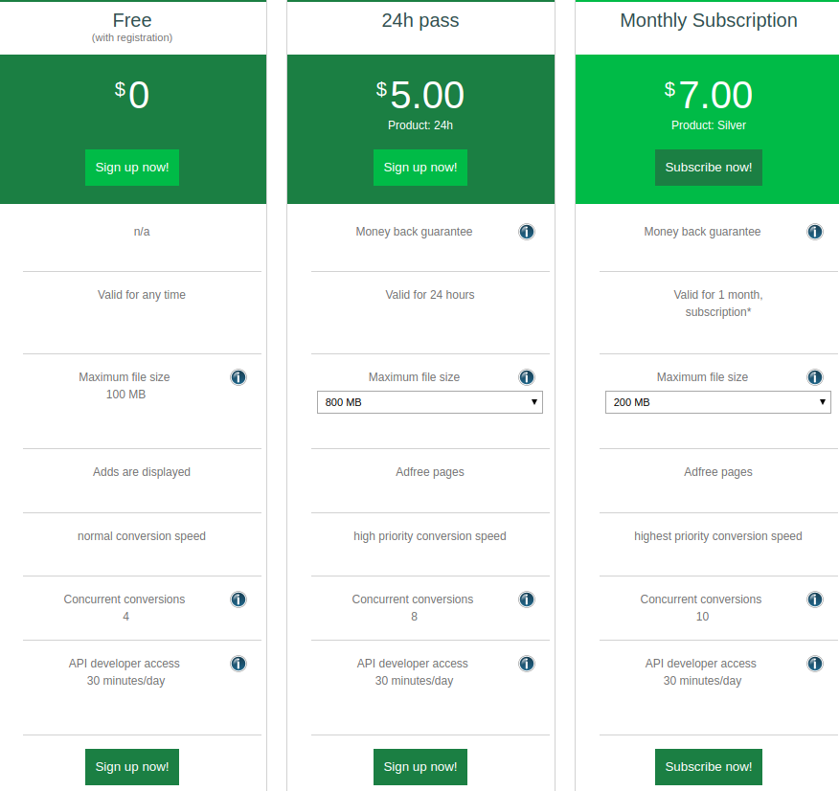
Task: Click bottom Sign up now button in 24h pass column
Action: [420, 767]
